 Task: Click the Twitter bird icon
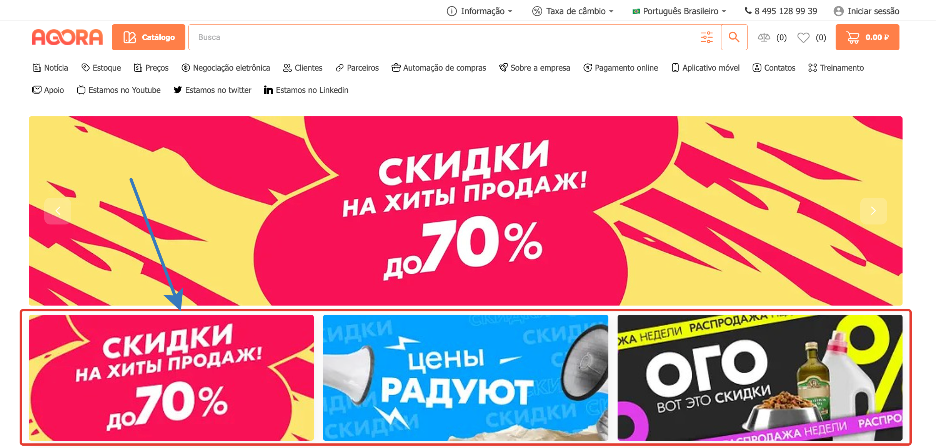pos(178,90)
